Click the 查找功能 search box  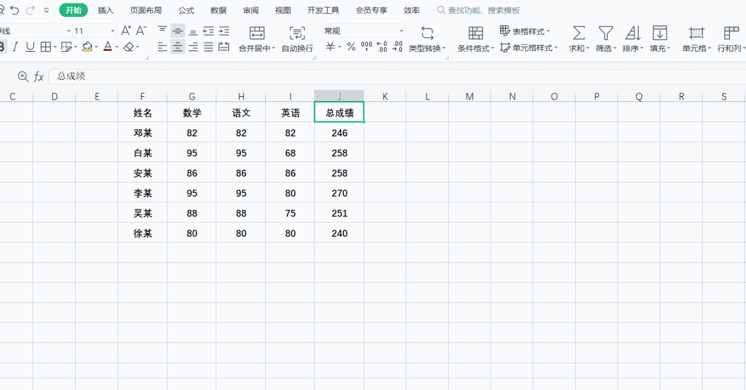479,10
